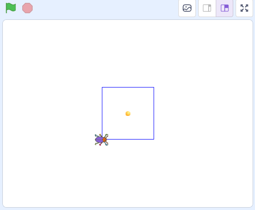Click the picture icon button in the stage header
The image size is (255, 210).
coord(187,8)
